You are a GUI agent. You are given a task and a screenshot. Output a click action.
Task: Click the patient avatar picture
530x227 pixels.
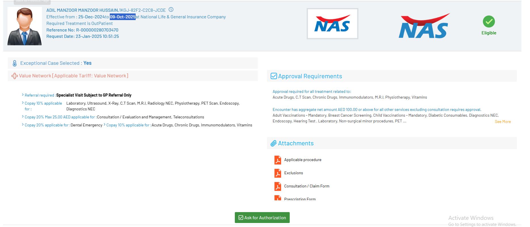tap(24, 26)
